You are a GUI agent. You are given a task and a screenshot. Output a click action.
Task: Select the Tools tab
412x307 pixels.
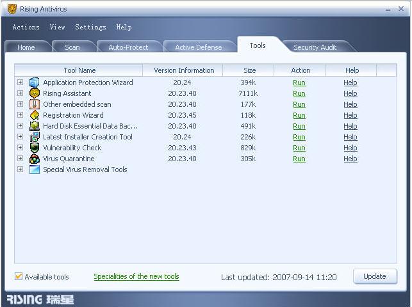(x=258, y=45)
